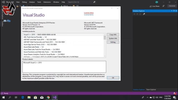Click the Solution Explorer back arrow icon

coord(134,14)
